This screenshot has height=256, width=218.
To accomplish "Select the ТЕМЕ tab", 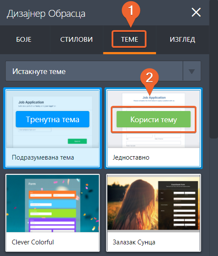I will pos(129,40).
